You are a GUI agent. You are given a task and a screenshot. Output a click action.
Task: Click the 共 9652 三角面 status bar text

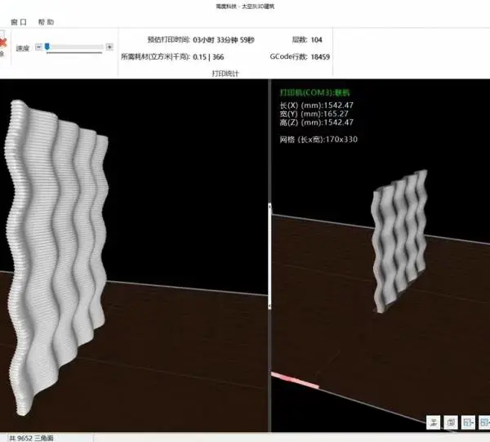point(32,438)
